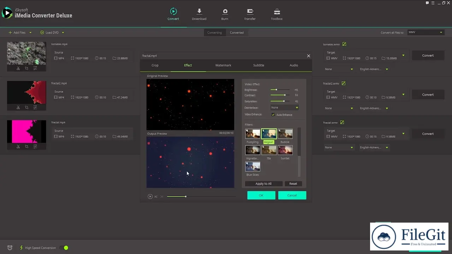Open subtitle None dropdown for fractal.wmv

click(339, 147)
